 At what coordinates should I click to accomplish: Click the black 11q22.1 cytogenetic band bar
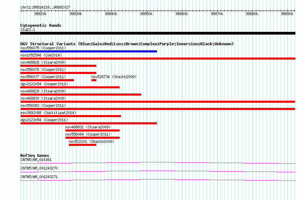158,33
